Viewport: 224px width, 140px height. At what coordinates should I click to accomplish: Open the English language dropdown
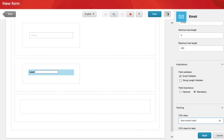click(x=89, y=14)
